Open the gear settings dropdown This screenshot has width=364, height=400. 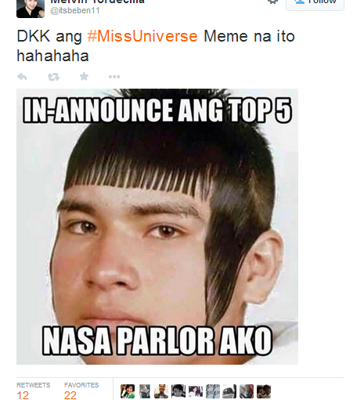[x=272, y=2]
